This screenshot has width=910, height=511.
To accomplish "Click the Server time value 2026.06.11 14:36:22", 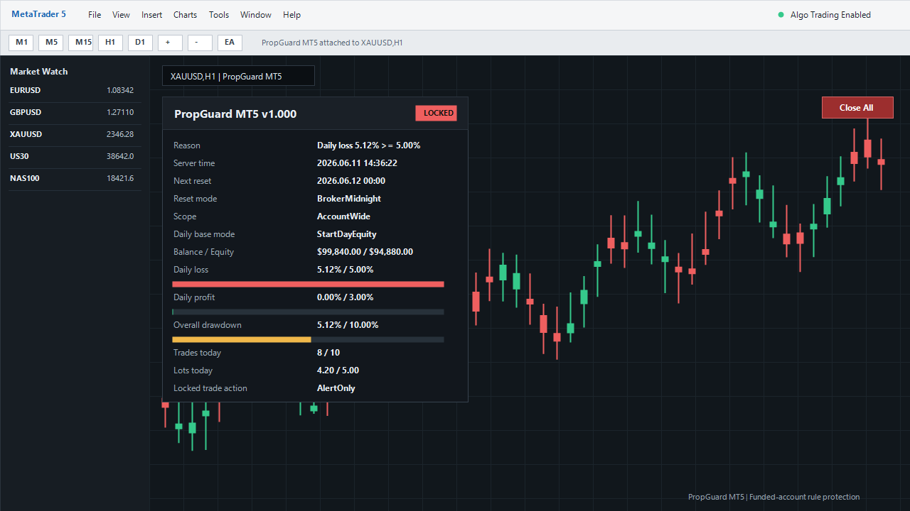I will pos(357,163).
